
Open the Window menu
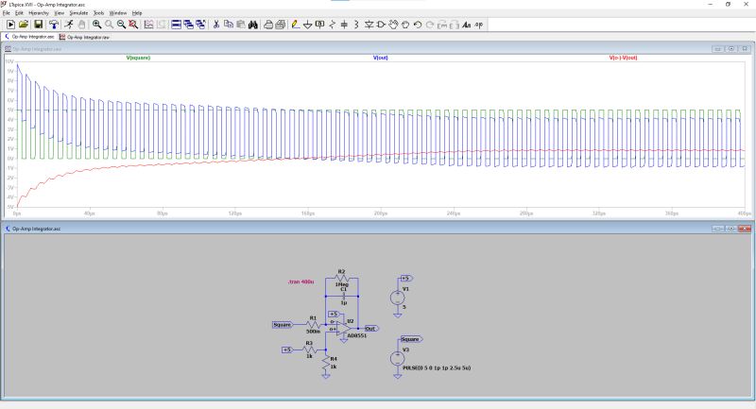[x=118, y=13]
